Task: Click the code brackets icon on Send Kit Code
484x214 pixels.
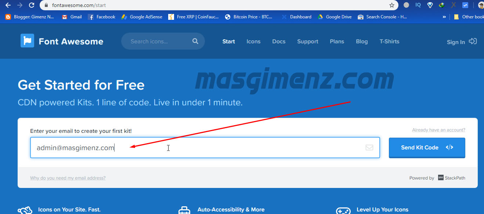Action: pyautogui.click(x=449, y=147)
